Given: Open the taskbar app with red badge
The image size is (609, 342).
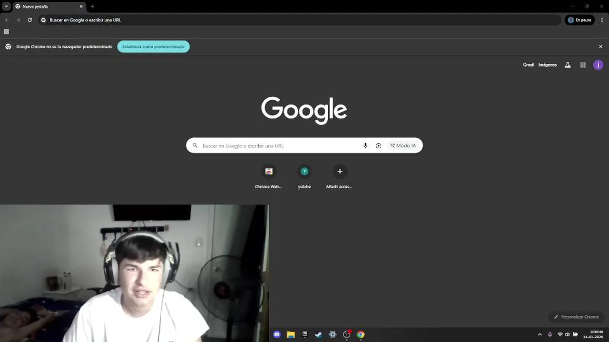Looking at the screenshot, I should click(347, 334).
